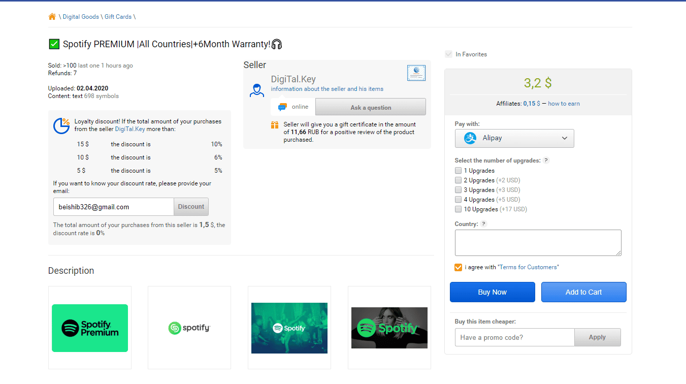Open Gift Cards breadcrumb link
Image resolution: width=686 pixels, height=384 pixels.
point(118,17)
